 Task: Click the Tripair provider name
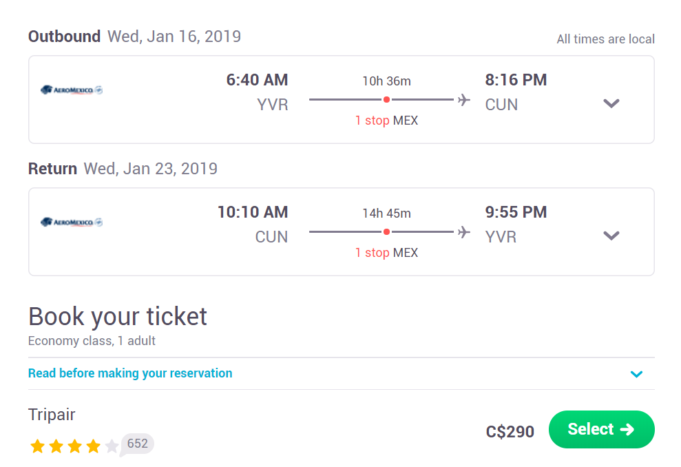pos(52,415)
